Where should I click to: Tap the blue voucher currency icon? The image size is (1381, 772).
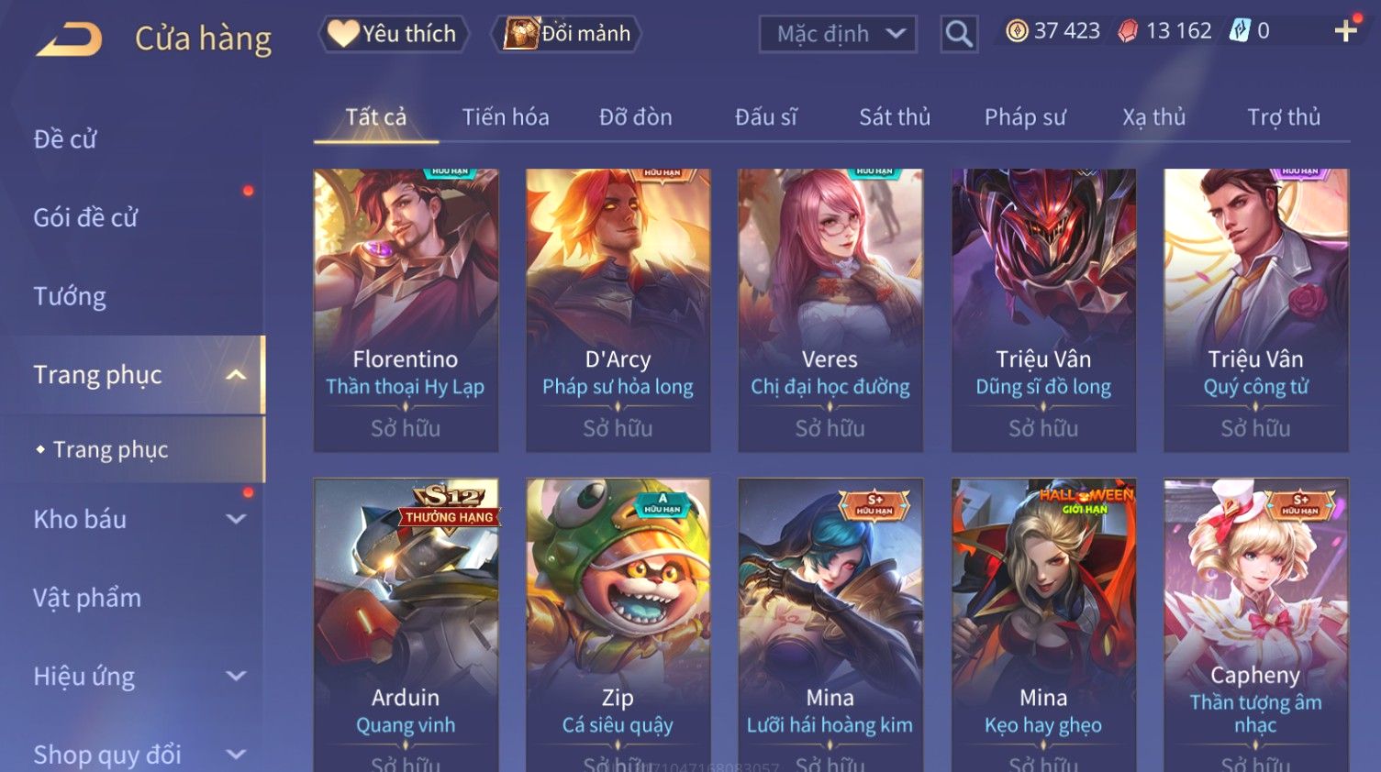point(1240,31)
